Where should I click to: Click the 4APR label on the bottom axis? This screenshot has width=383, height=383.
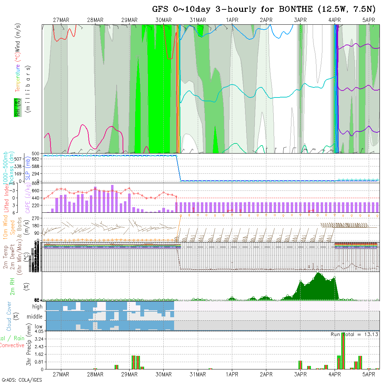334,374
